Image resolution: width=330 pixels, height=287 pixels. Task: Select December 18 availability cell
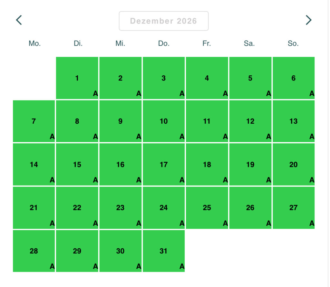pos(207,164)
